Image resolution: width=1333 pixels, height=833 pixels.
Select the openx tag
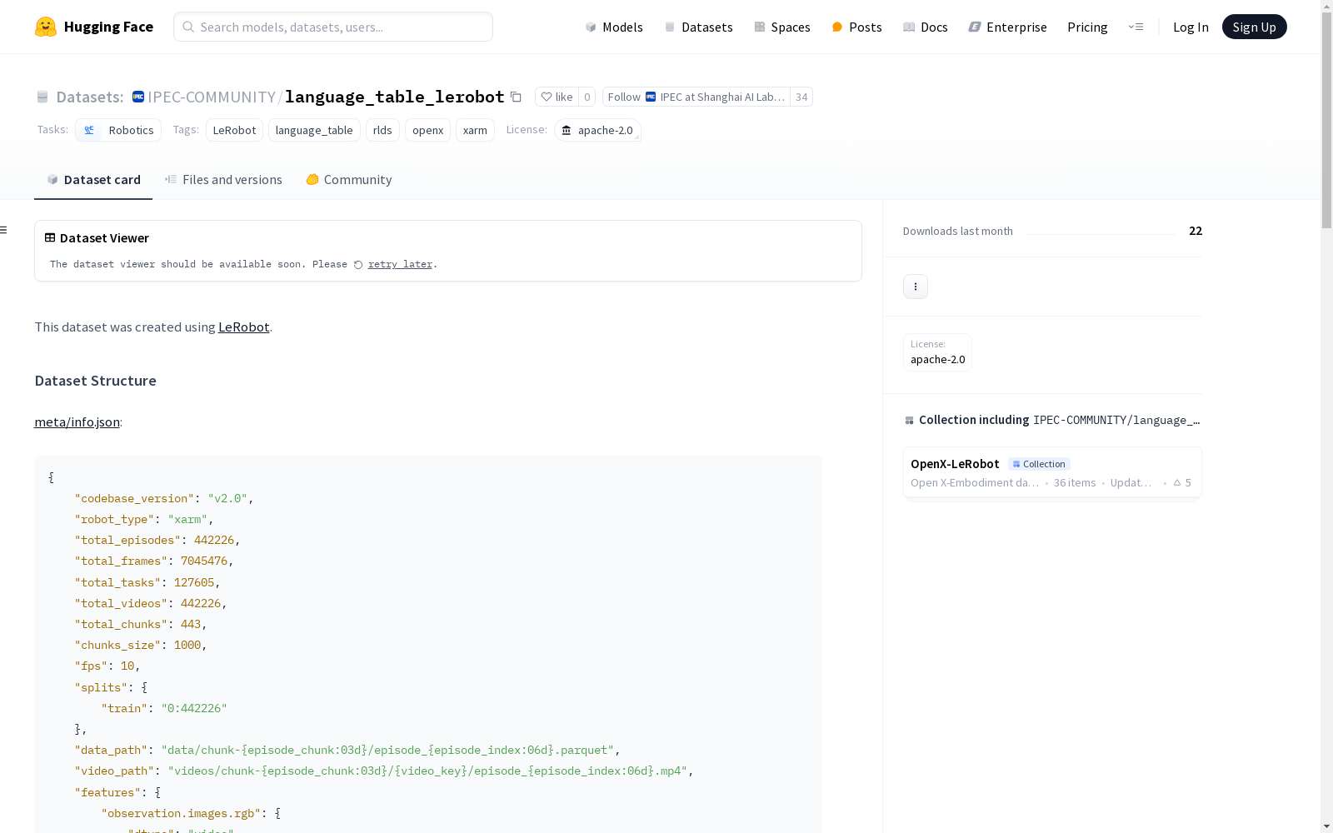coord(427,130)
